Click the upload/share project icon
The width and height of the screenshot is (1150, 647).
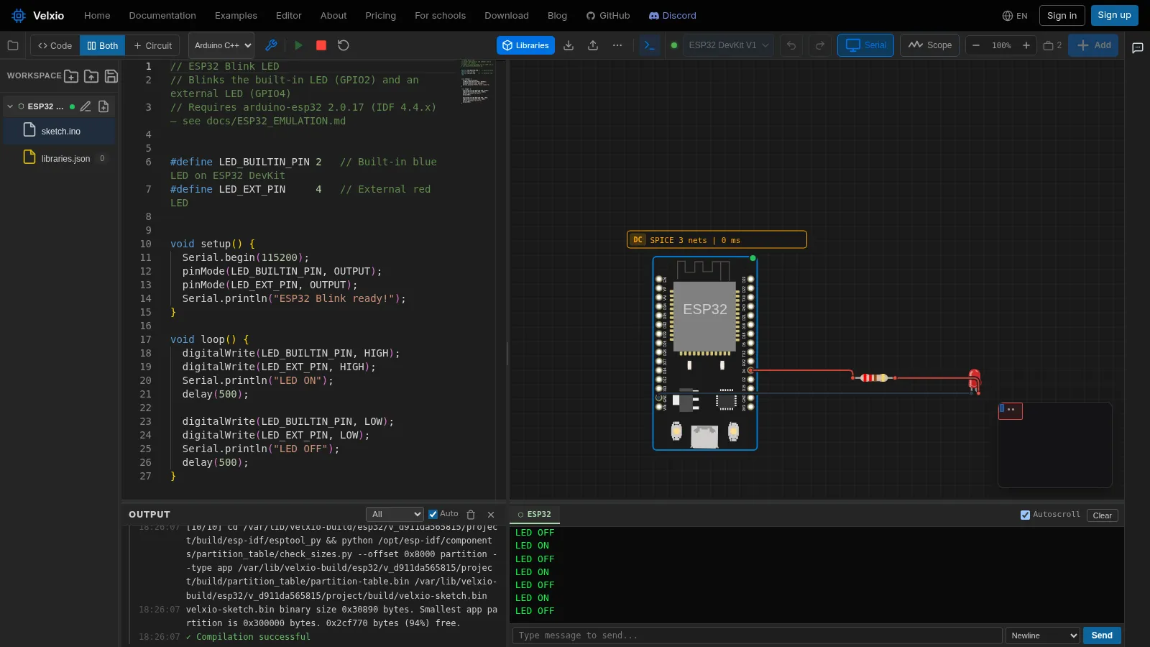(x=593, y=45)
